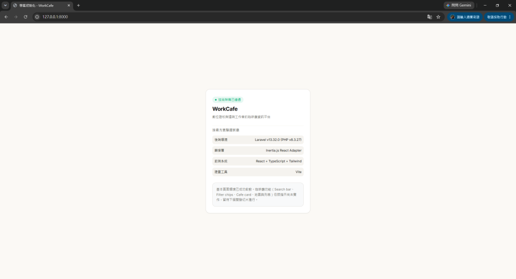516x279 pixels.
Task: Click the browser forward arrow
Action: pos(16,17)
